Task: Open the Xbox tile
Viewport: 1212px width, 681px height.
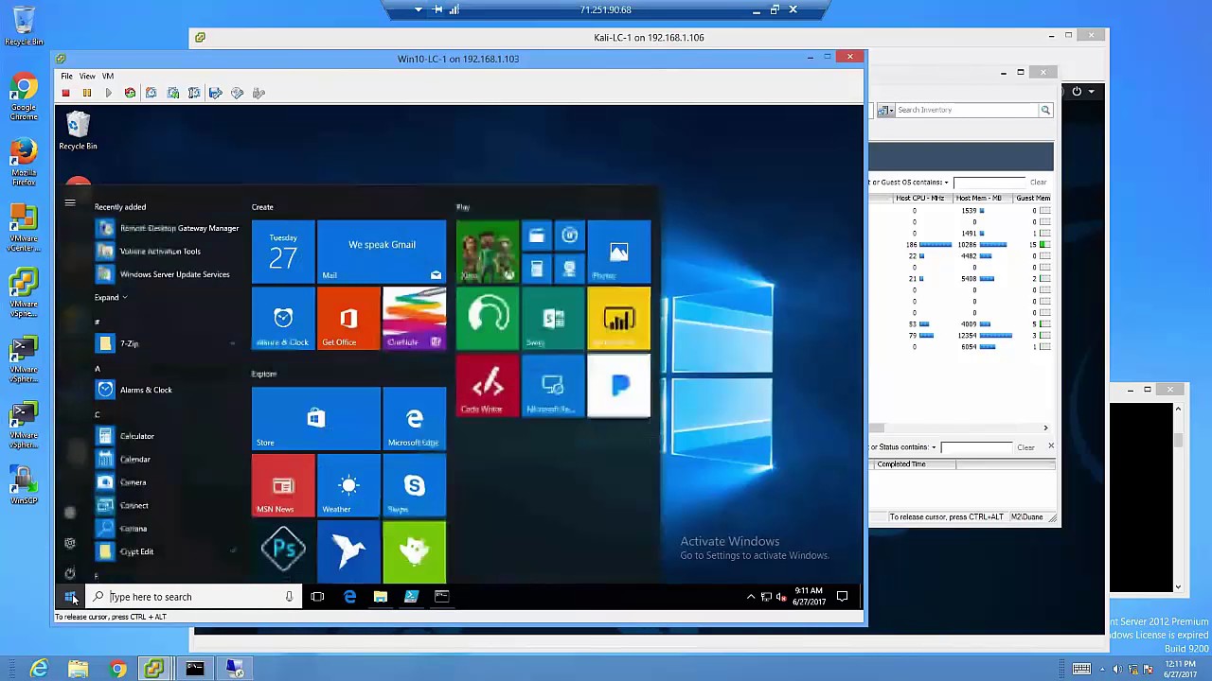Action: [x=487, y=252]
